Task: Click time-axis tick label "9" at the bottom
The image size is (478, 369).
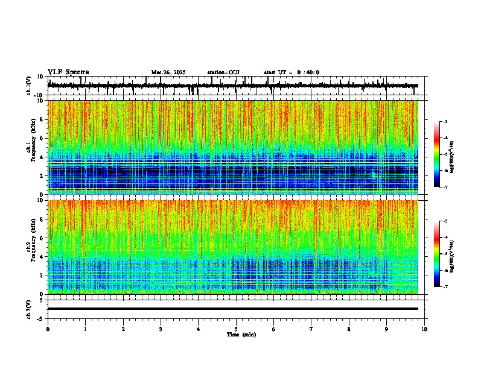Action: (386, 329)
